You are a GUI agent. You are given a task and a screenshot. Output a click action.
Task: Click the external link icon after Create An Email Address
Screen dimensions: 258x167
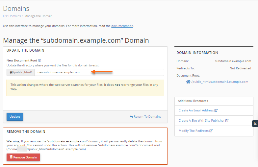pos(216,110)
